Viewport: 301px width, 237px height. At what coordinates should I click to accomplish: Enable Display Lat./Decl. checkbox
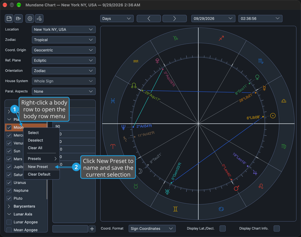(223, 229)
